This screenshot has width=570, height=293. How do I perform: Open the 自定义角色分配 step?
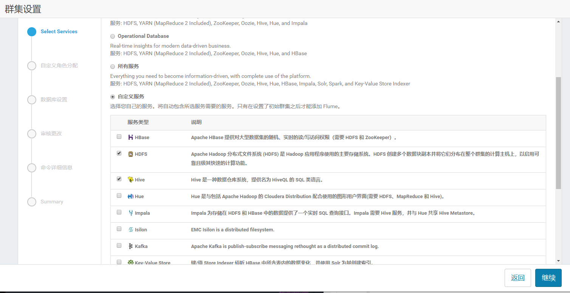tap(59, 65)
